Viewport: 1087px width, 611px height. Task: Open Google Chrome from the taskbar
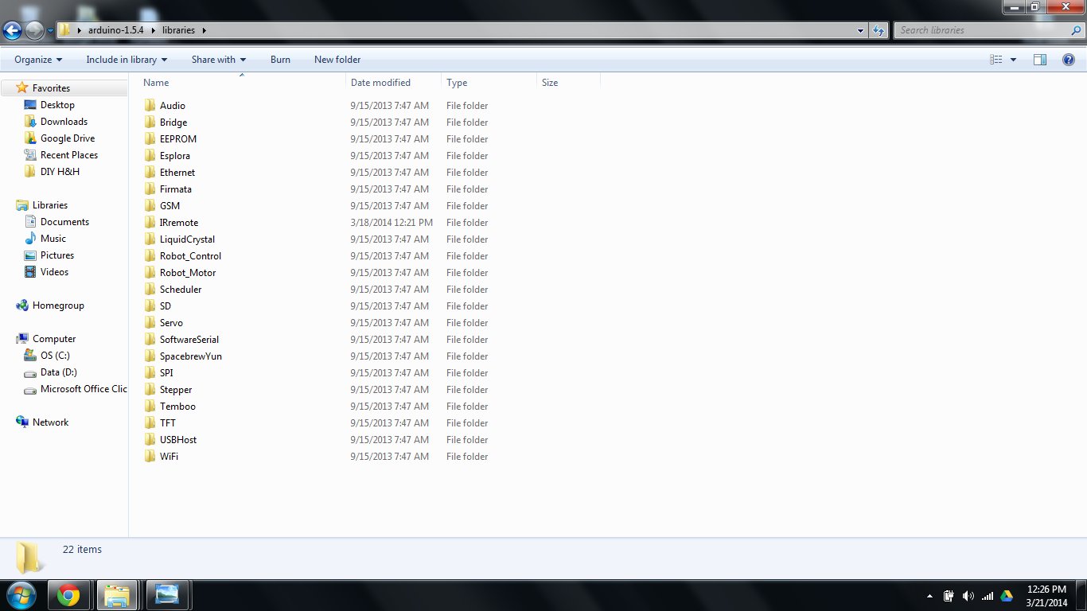tap(68, 595)
